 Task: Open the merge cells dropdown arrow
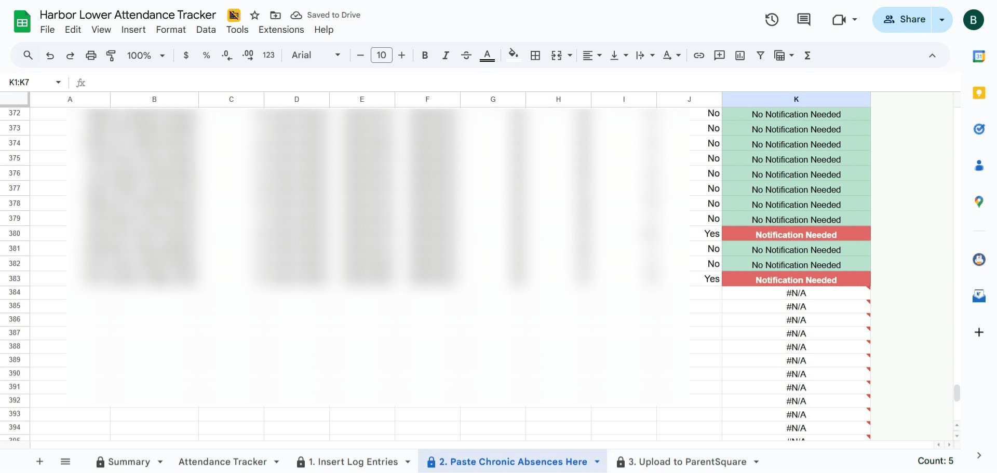click(570, 55)
